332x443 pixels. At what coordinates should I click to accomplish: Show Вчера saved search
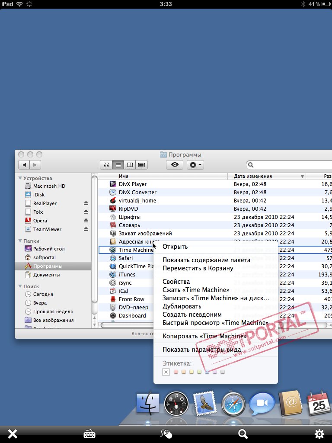pos(40,302)
